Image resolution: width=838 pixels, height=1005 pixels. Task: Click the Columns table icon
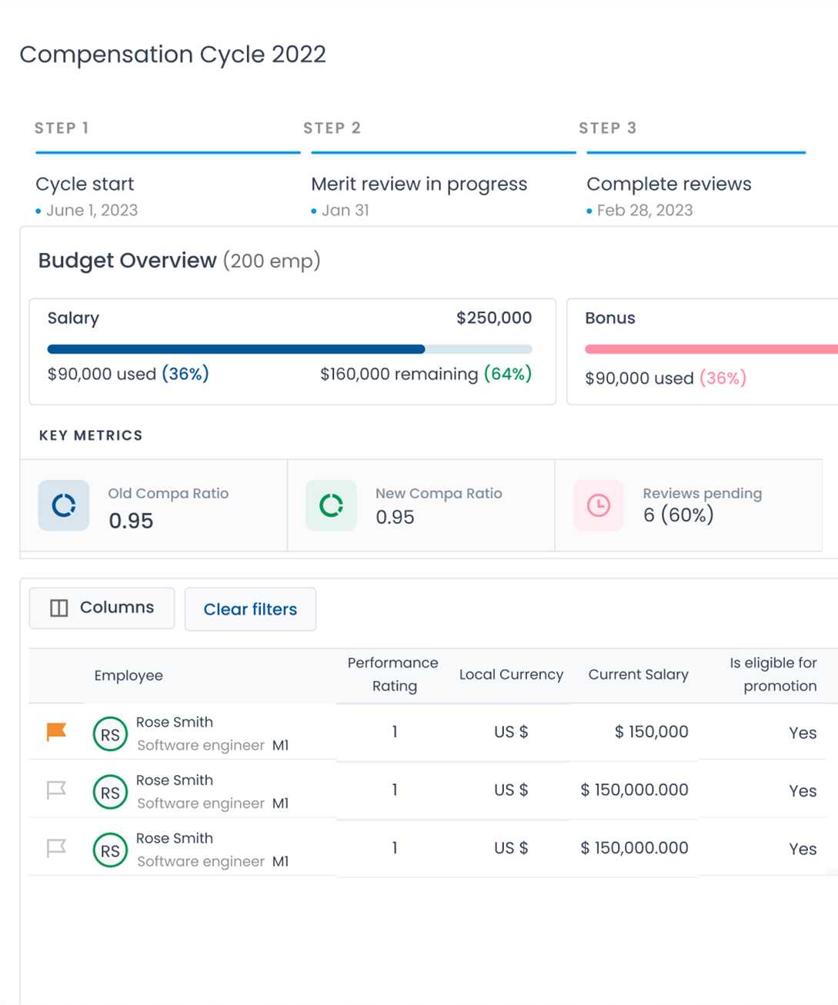point(58,607)
